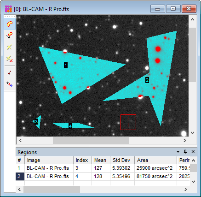Select the draw region tool icon

[x=10, y=24]
